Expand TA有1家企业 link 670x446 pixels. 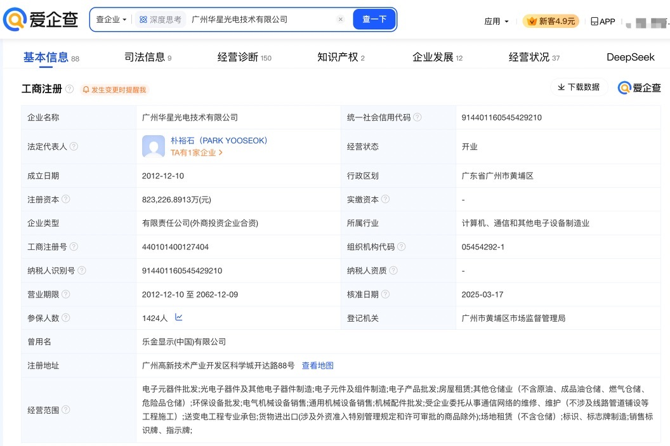[x=197, y=152]
